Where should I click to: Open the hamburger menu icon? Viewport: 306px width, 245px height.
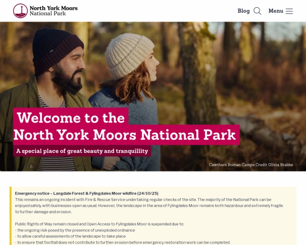[x=289, y=11]
